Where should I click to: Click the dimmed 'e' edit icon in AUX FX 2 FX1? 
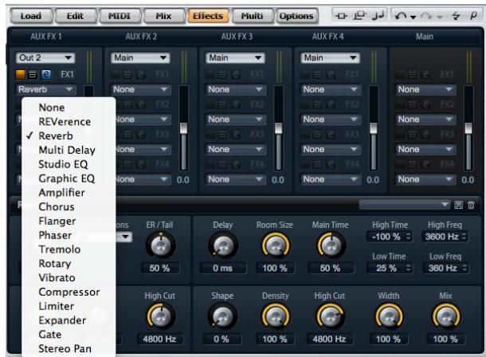[x=141, y=74]
